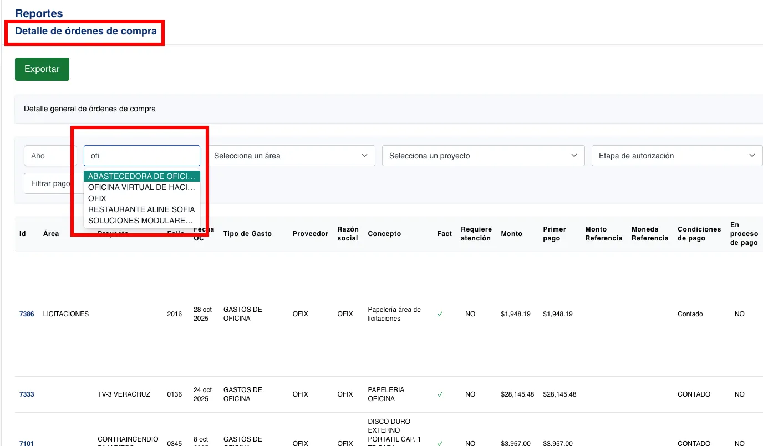Choose OFICINA VIRTUAL DE HACI... suggestion
This screenshot has width=763, height=446.
(141, 187)
